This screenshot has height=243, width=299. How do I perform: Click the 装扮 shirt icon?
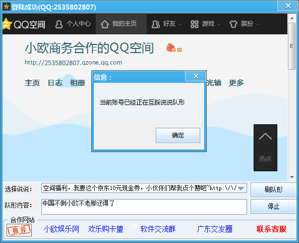[x=233, y=24]
